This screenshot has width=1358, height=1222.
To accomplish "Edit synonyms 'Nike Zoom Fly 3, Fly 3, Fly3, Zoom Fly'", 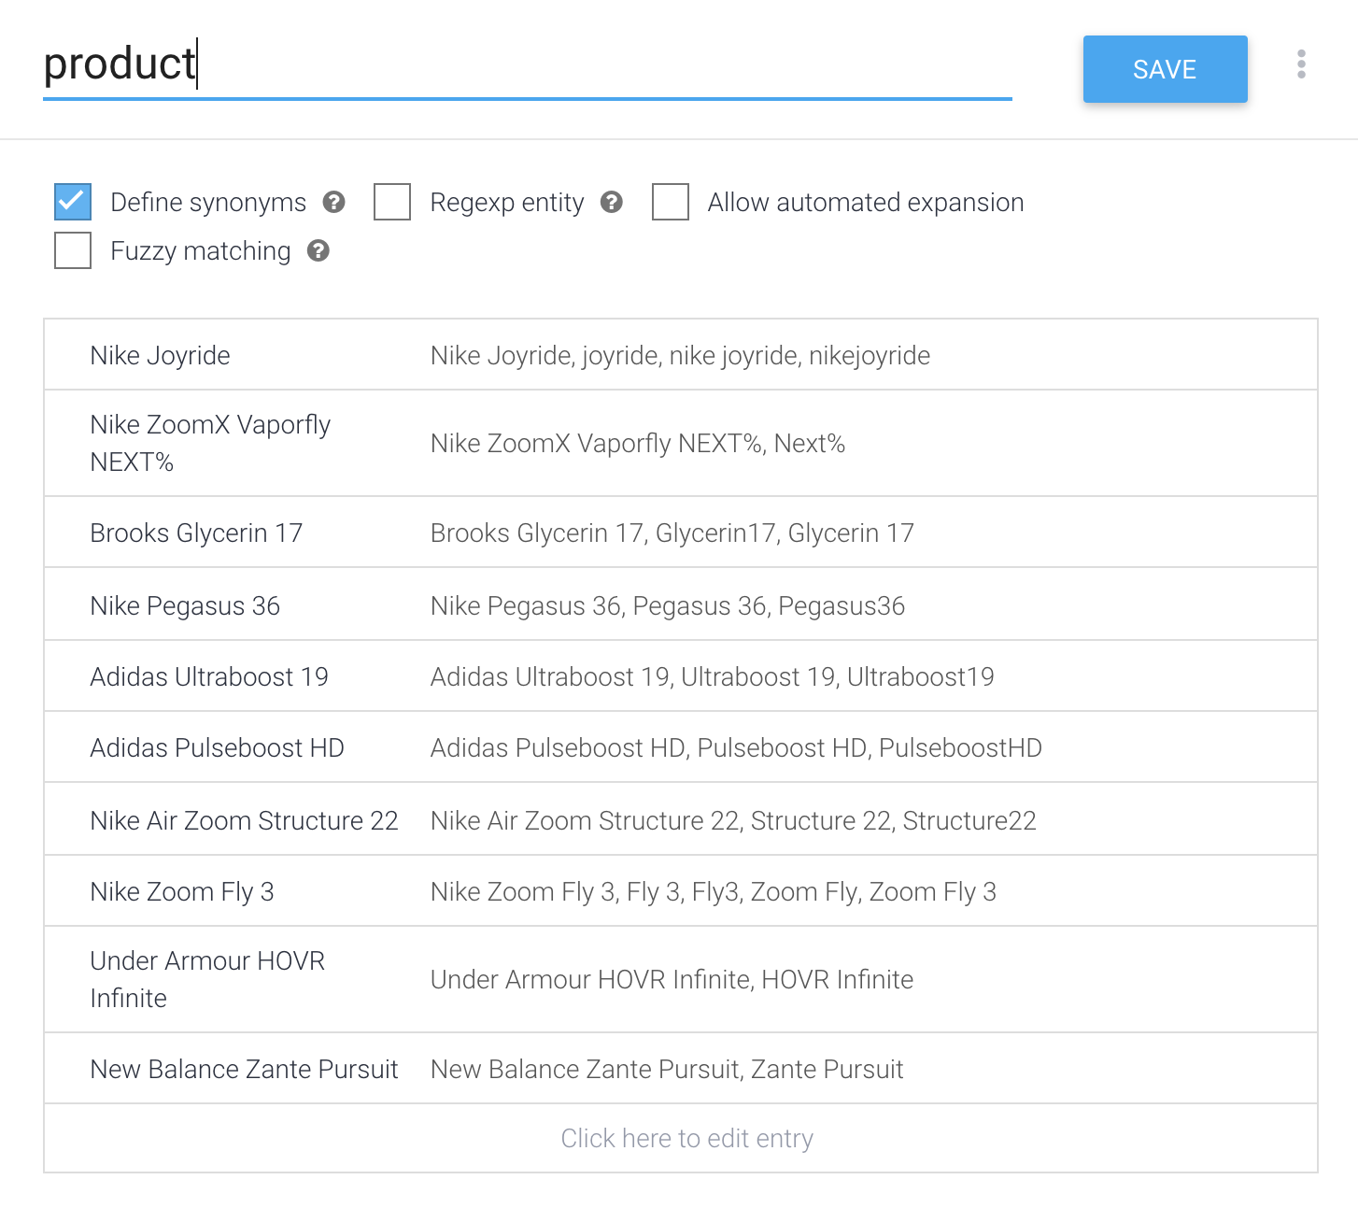I will 714,891.
